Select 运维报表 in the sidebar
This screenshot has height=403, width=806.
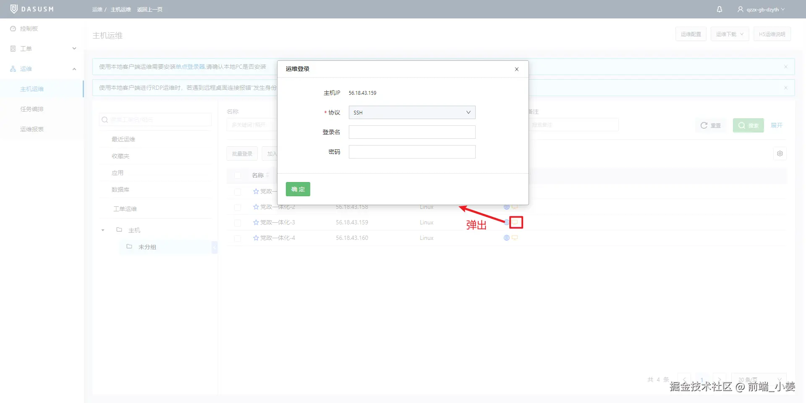point(32,129)
